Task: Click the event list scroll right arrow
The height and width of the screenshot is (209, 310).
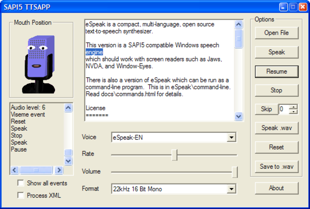Action: point(59,170)
